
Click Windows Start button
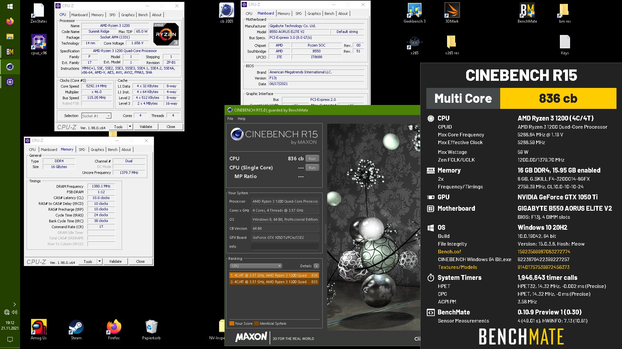(x=10, y=6)
